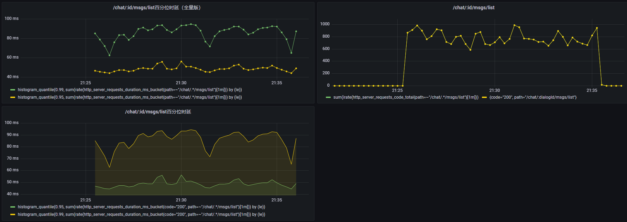Open the /chat/:id/msgs/list百分位时延 bottom panel title
This screenshot has width=627, height=222.
pyautogui.click(x=158, y=112)
